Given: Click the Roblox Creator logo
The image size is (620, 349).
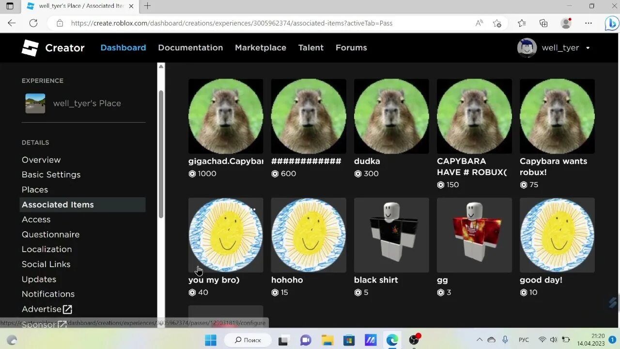Looking at the screenshot, I should (30, 48).
